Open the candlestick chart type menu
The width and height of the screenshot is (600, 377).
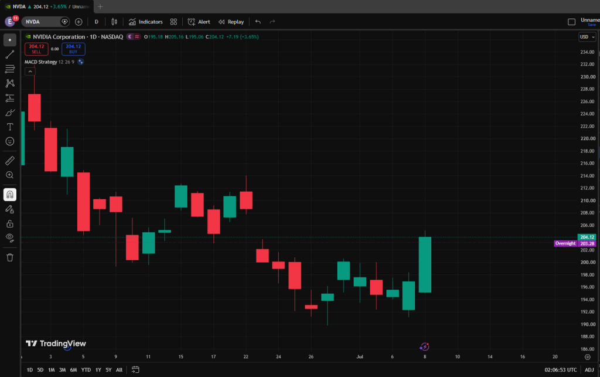tap(114, 22)
